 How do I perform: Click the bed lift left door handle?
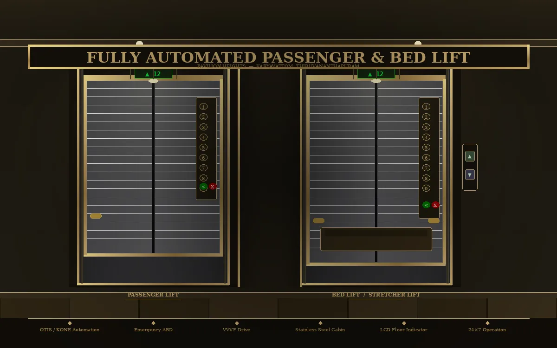pyautogui.click(x=318, y=221)
